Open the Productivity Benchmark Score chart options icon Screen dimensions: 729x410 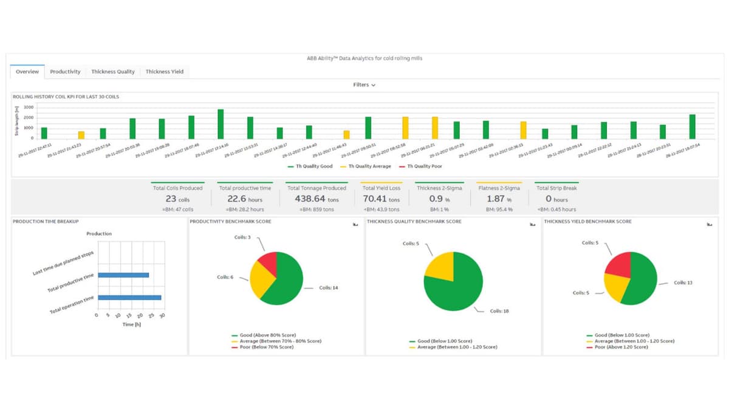(x=354, y=225)
